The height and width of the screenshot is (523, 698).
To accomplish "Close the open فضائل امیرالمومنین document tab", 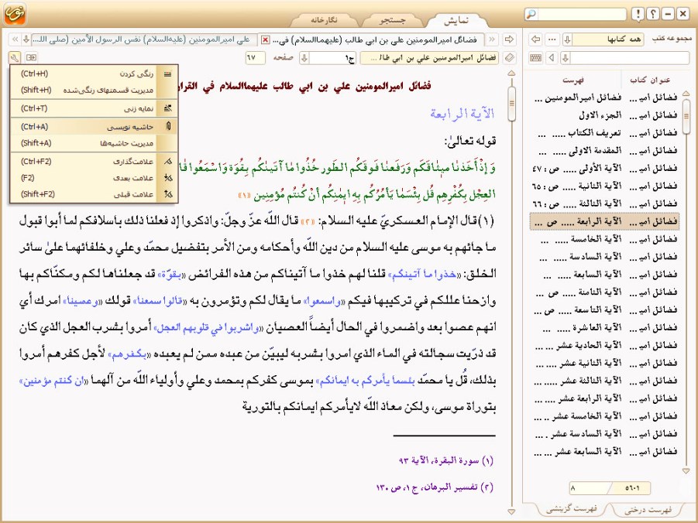I will (265, 40).
